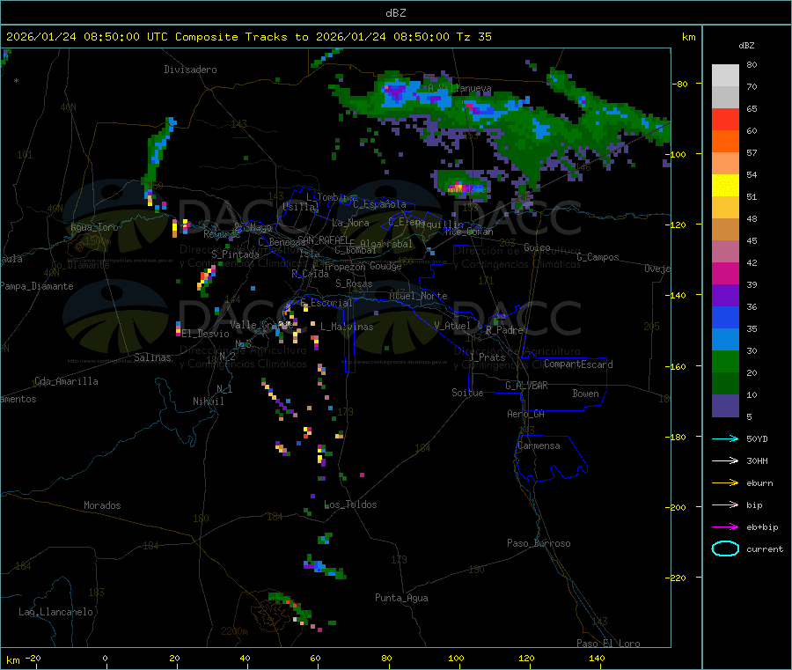Screen dimensions: 792x670
Task: Click the Carmensa map label
Action: click(x=539, y=445)
